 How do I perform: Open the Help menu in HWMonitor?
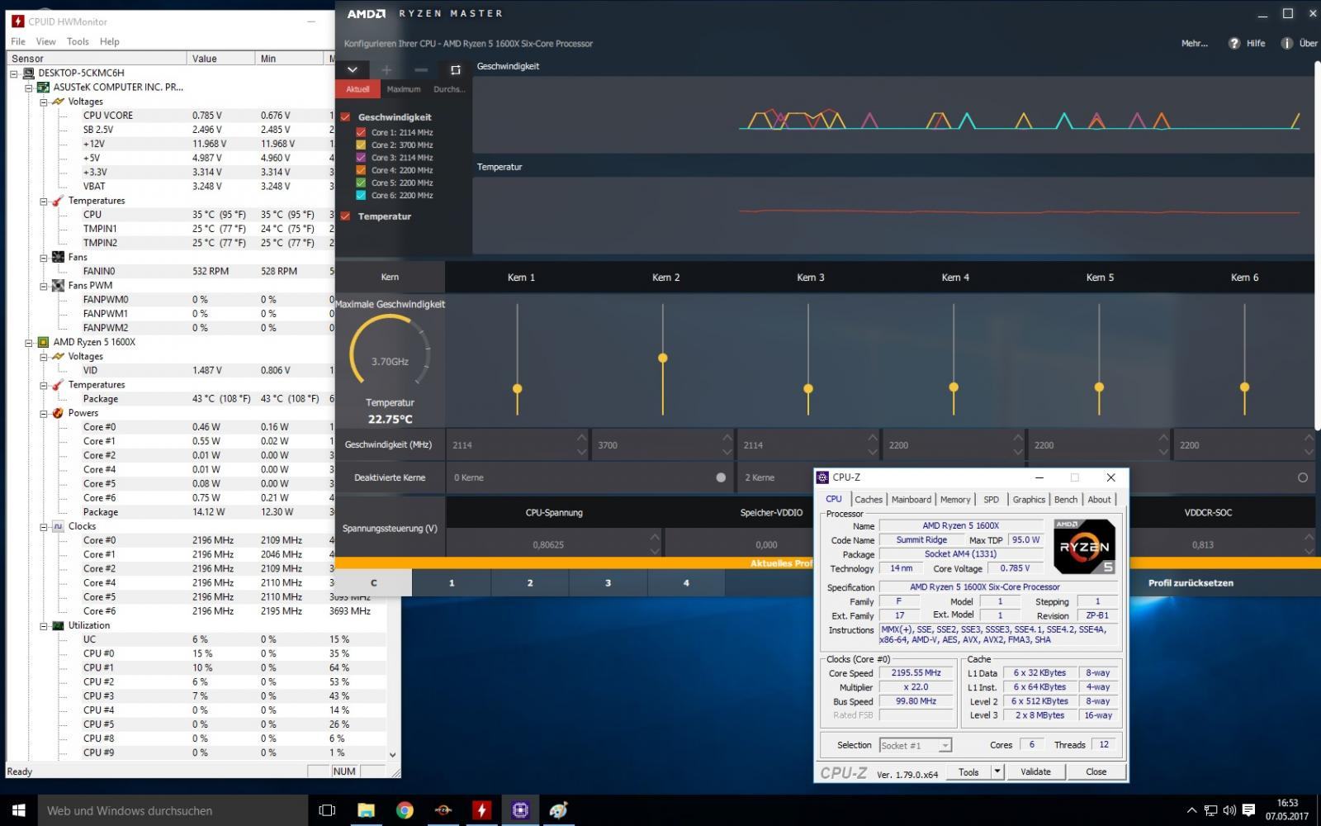[110, 41]
